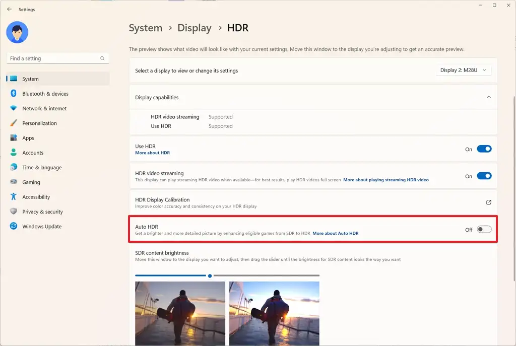Turn off the Use HDR toggle

(x=484, y=149)
